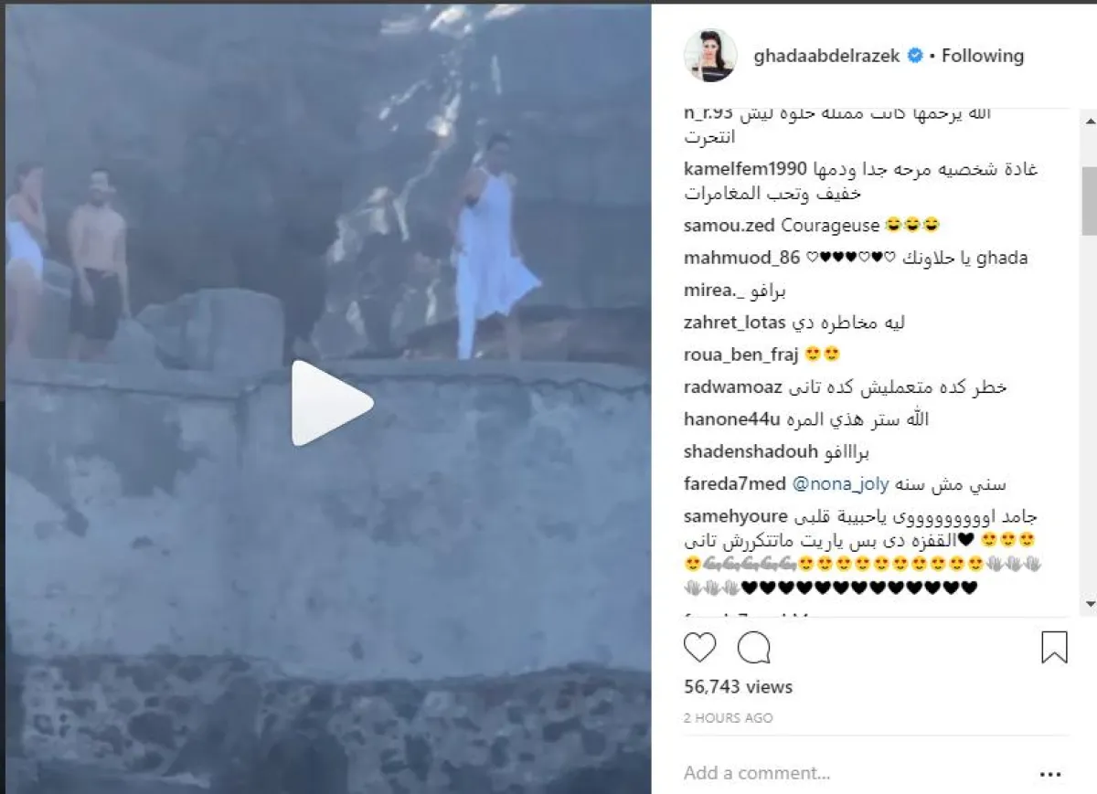
Task: Open more options three-dots icon
Action: tap(1051, 774)
